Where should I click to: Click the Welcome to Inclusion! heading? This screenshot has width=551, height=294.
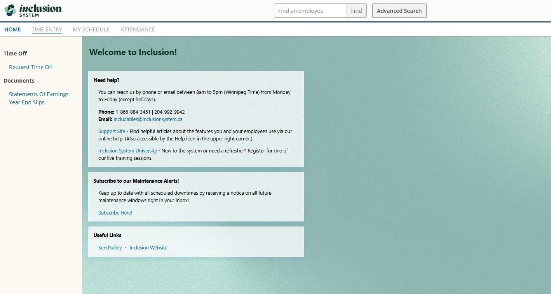click(133, 52)
